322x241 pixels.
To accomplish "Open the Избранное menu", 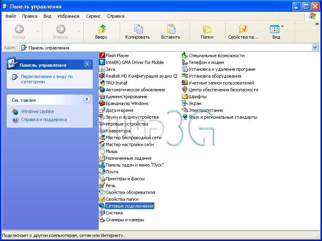I will click(69, 16).
